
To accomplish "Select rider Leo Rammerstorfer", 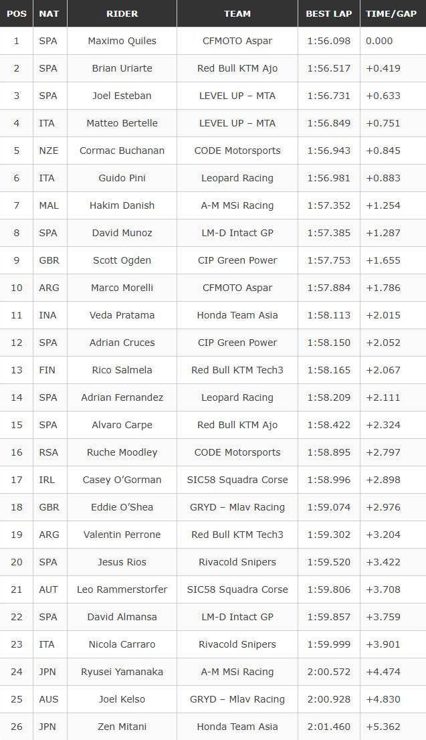I will pos(122,589).
